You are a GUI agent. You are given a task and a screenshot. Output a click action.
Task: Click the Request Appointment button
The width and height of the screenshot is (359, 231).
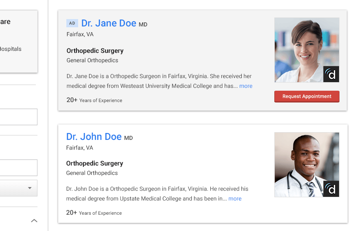[x=307, y=96]
